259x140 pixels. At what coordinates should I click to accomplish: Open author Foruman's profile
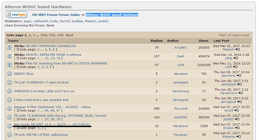[x=181, y=135]
